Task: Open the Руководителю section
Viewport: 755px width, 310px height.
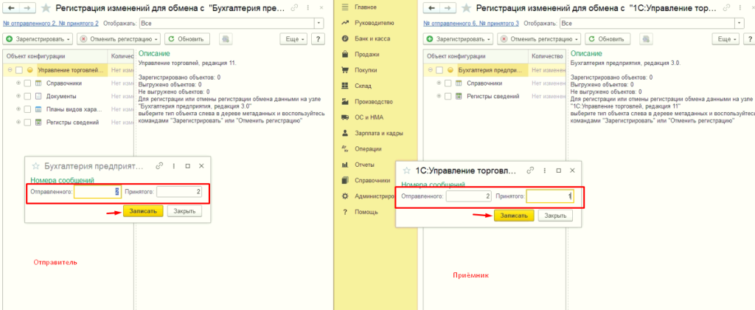Action: point(374,23)
